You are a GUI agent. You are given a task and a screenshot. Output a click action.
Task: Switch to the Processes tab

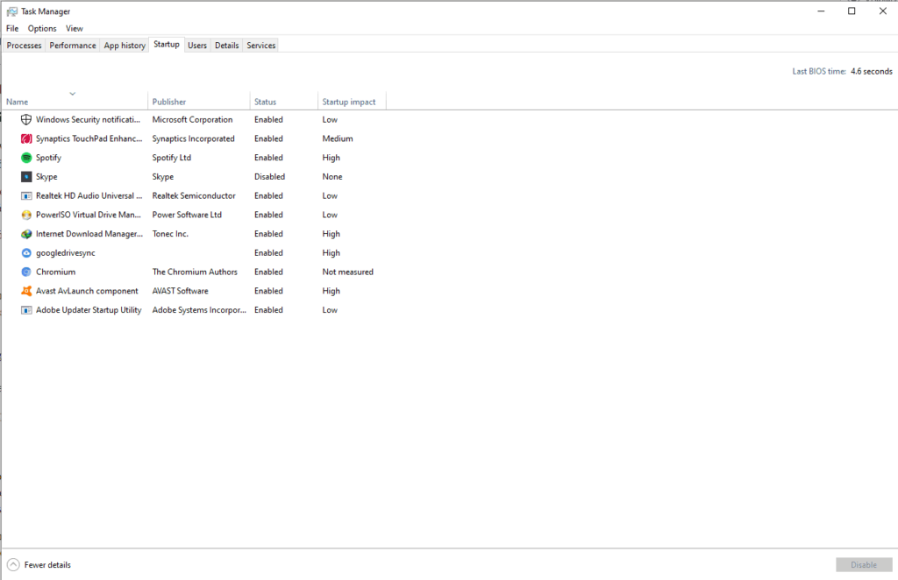point(24,46)
